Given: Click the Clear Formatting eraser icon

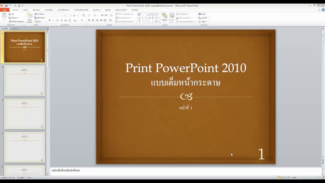Looking at the screenshot, I should [x=84, y=16].
